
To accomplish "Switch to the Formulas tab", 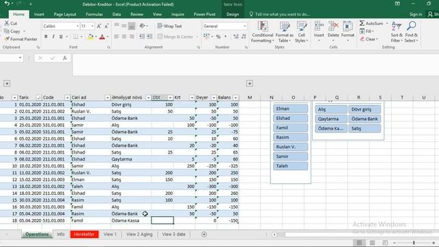I will [x=95, y=14].
